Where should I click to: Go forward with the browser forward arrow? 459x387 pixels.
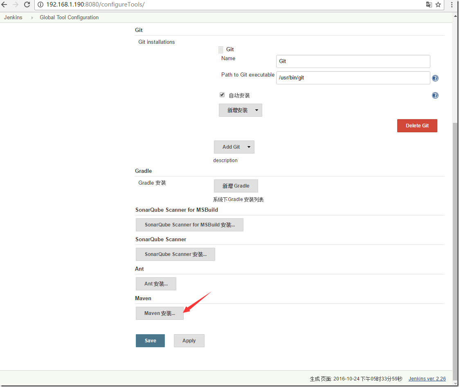click(16, 5)
